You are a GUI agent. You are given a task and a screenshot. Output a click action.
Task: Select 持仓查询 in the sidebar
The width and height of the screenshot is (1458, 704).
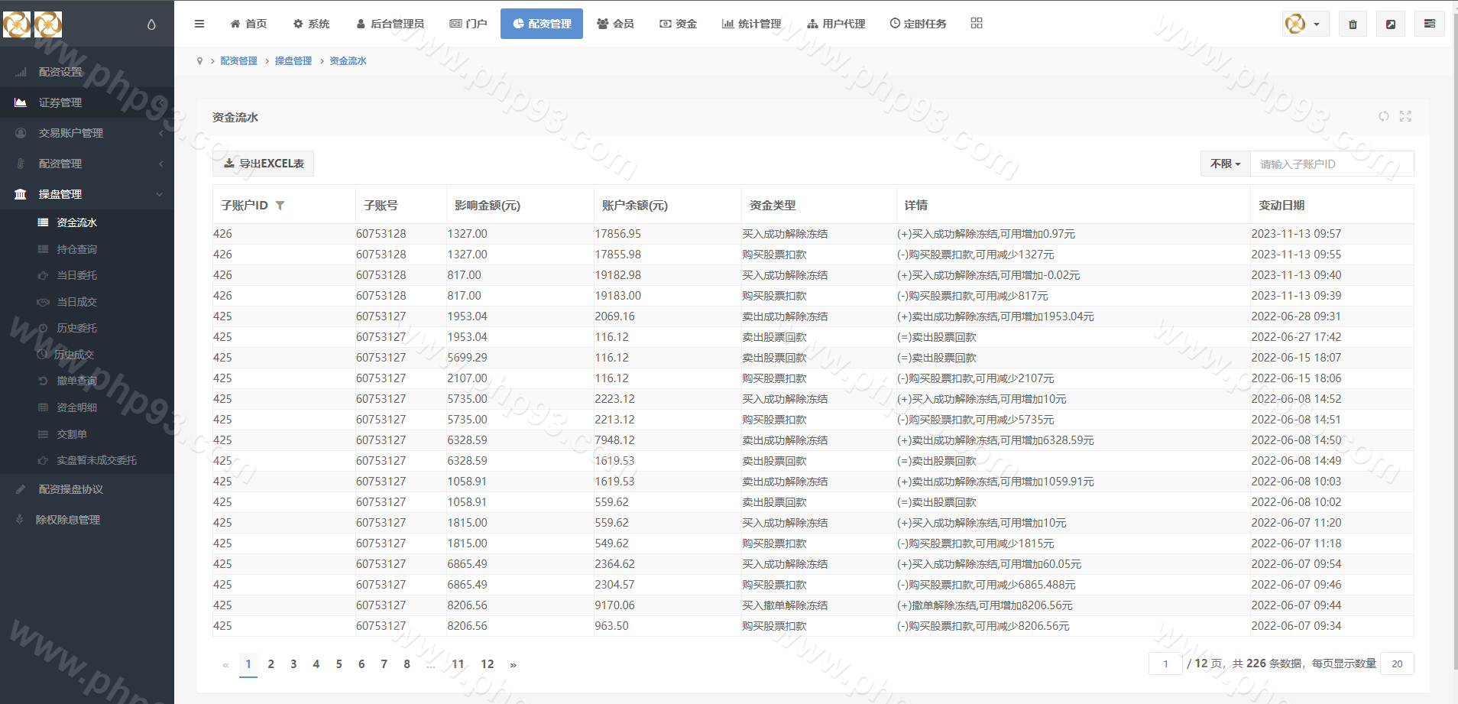tap(76, 249)
